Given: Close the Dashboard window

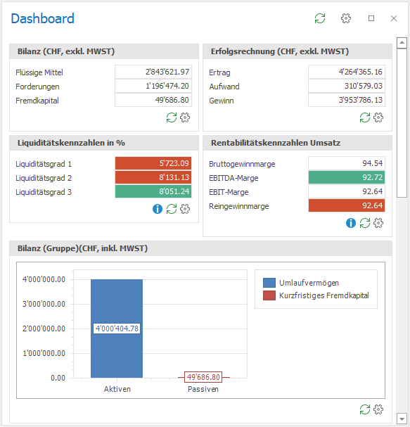Looking at the screenshot, I should tap(394, 18).
